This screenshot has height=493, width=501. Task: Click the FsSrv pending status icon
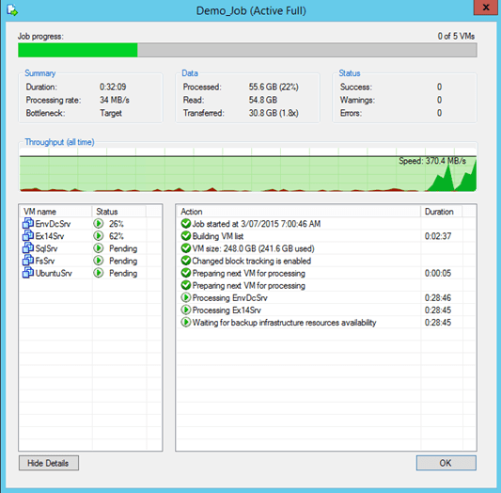(99, 261)
